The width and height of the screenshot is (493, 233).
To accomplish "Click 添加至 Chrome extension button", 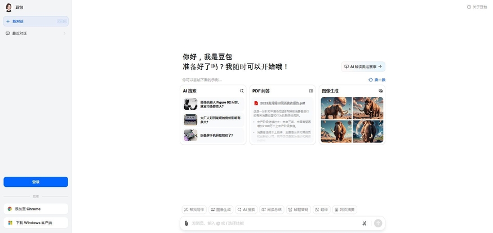I will (36, 209).
